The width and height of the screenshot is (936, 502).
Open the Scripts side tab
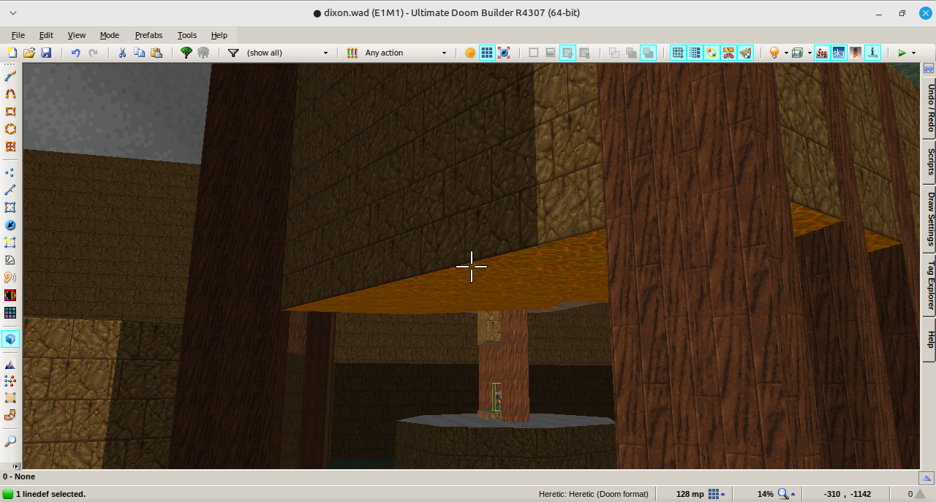pyautogui.click(x=929, y=161)
